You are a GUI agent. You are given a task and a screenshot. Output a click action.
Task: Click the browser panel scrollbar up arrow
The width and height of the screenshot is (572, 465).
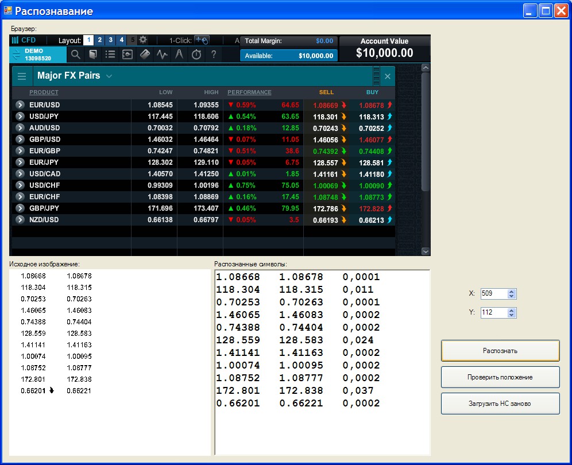click(426, 68)
